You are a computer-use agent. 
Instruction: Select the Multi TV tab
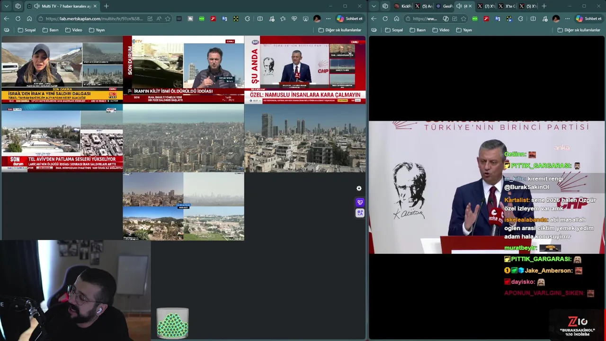click(x=62, y=6)
